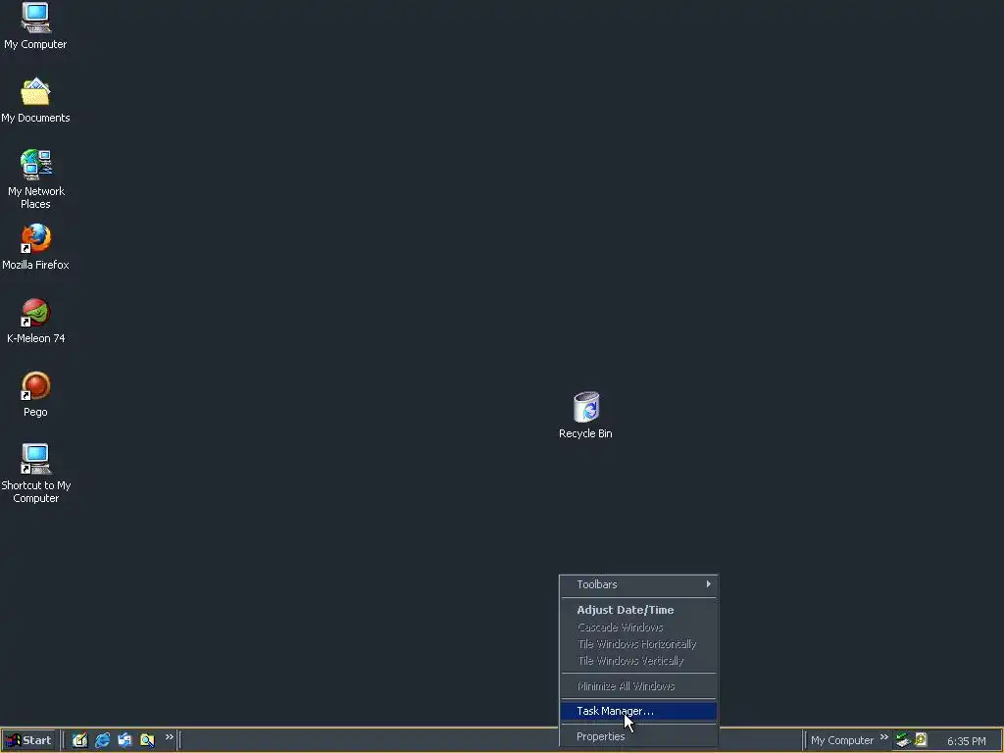Viewport: 1004px width, 753px height.
Task: Click the Safely Remove Hardware tray icon
Action: pyautogui.click(x=903, y=740)
